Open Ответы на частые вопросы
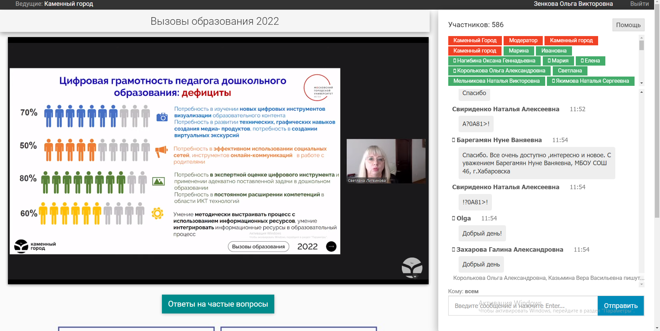Viewport: 660px width, 331px height. pos(218,304)
